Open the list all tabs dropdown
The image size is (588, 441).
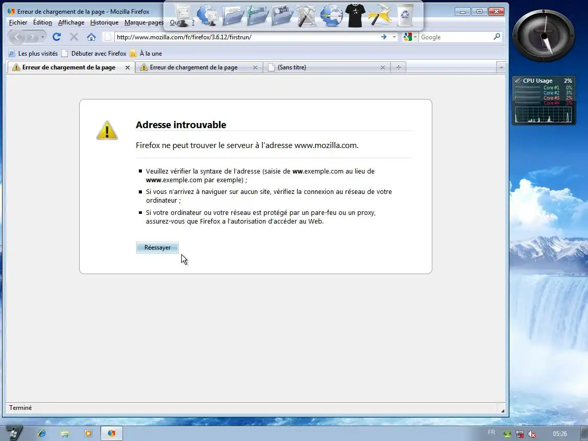(501, 67)
